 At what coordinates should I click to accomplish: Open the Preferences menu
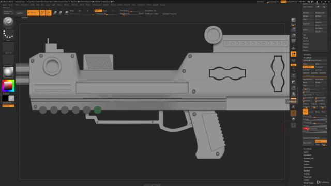(97, 5)
